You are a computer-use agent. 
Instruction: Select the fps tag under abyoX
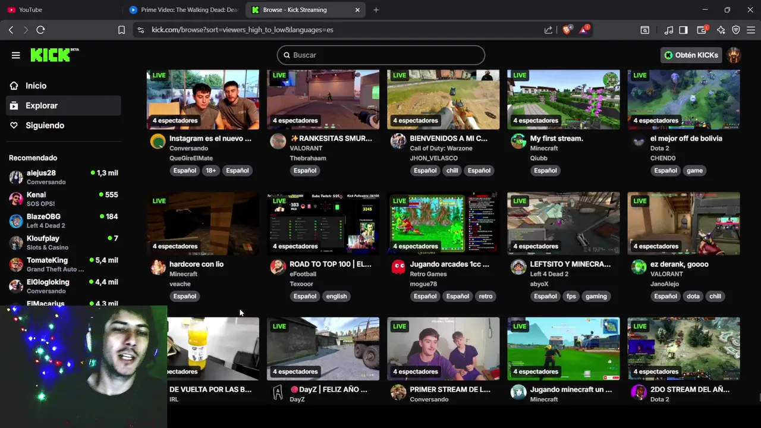(571, 296)
